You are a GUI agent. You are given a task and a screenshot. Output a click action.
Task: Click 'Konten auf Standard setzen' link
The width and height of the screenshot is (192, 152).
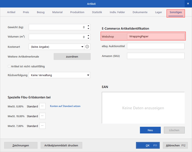[65, 106]
